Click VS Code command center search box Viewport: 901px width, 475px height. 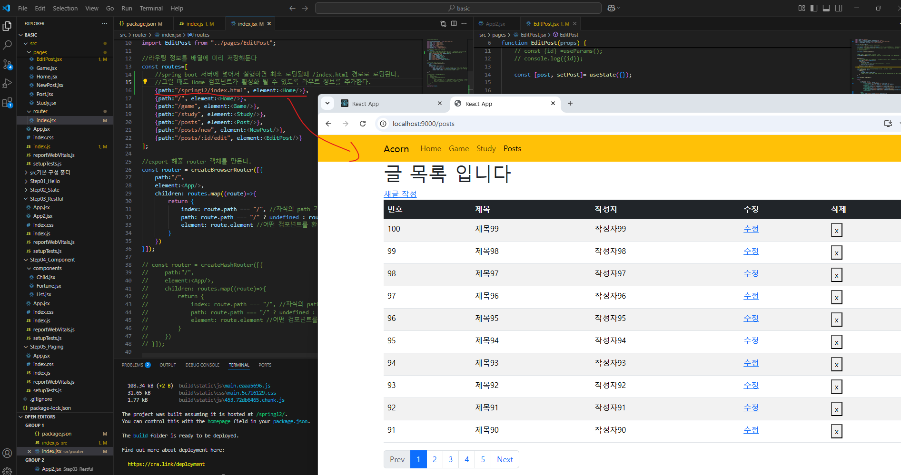[458, 8]
